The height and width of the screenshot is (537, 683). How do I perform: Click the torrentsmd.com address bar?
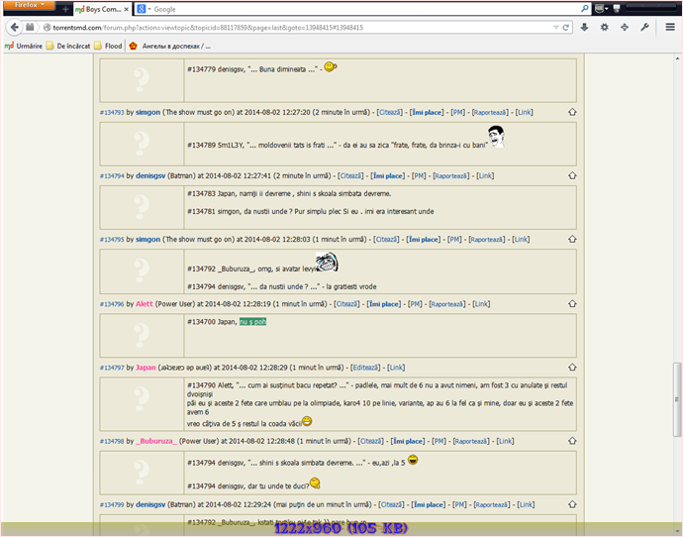pos(296,28)
